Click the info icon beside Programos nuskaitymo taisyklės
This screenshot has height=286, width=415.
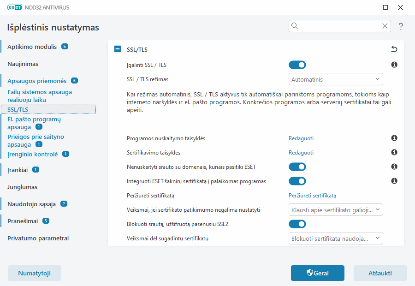tap(394, 137)
